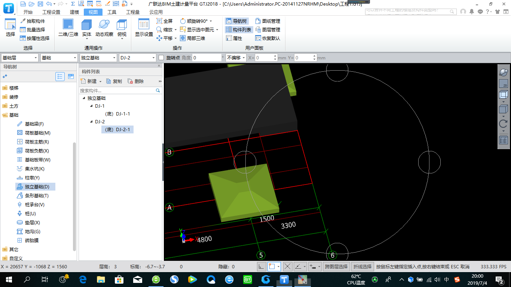Open the 建模 ribbon tab
The width and height of the screenshot is (511, 287).
pos(74,12)
